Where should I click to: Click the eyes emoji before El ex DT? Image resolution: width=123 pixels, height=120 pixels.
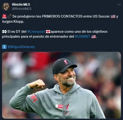coord(4,31)
